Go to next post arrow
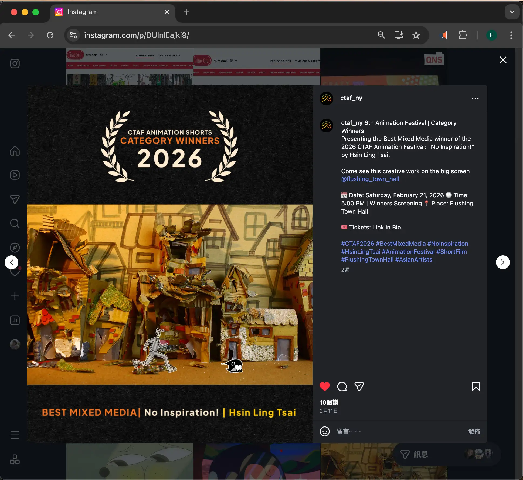Image resolution: width=523 pixels, height=480 pixels. 502,262
